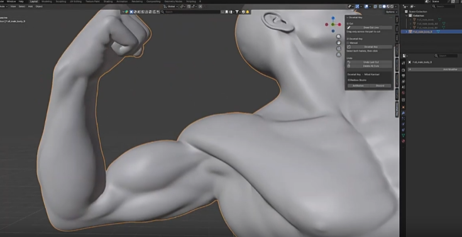
Task: Open the World properties tab
Action: 404,92
